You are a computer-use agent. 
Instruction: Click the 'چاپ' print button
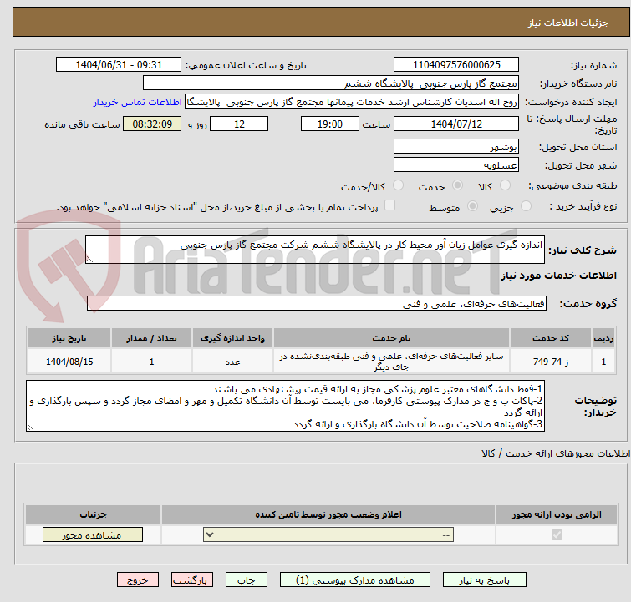247,580
